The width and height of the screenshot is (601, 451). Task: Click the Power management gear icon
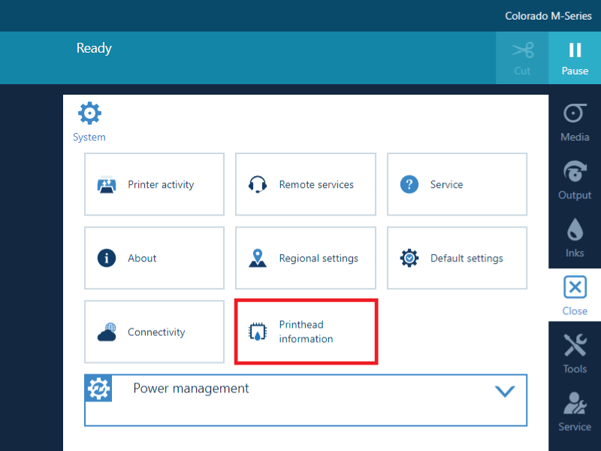pyautogui.click(x=99, y=389)
